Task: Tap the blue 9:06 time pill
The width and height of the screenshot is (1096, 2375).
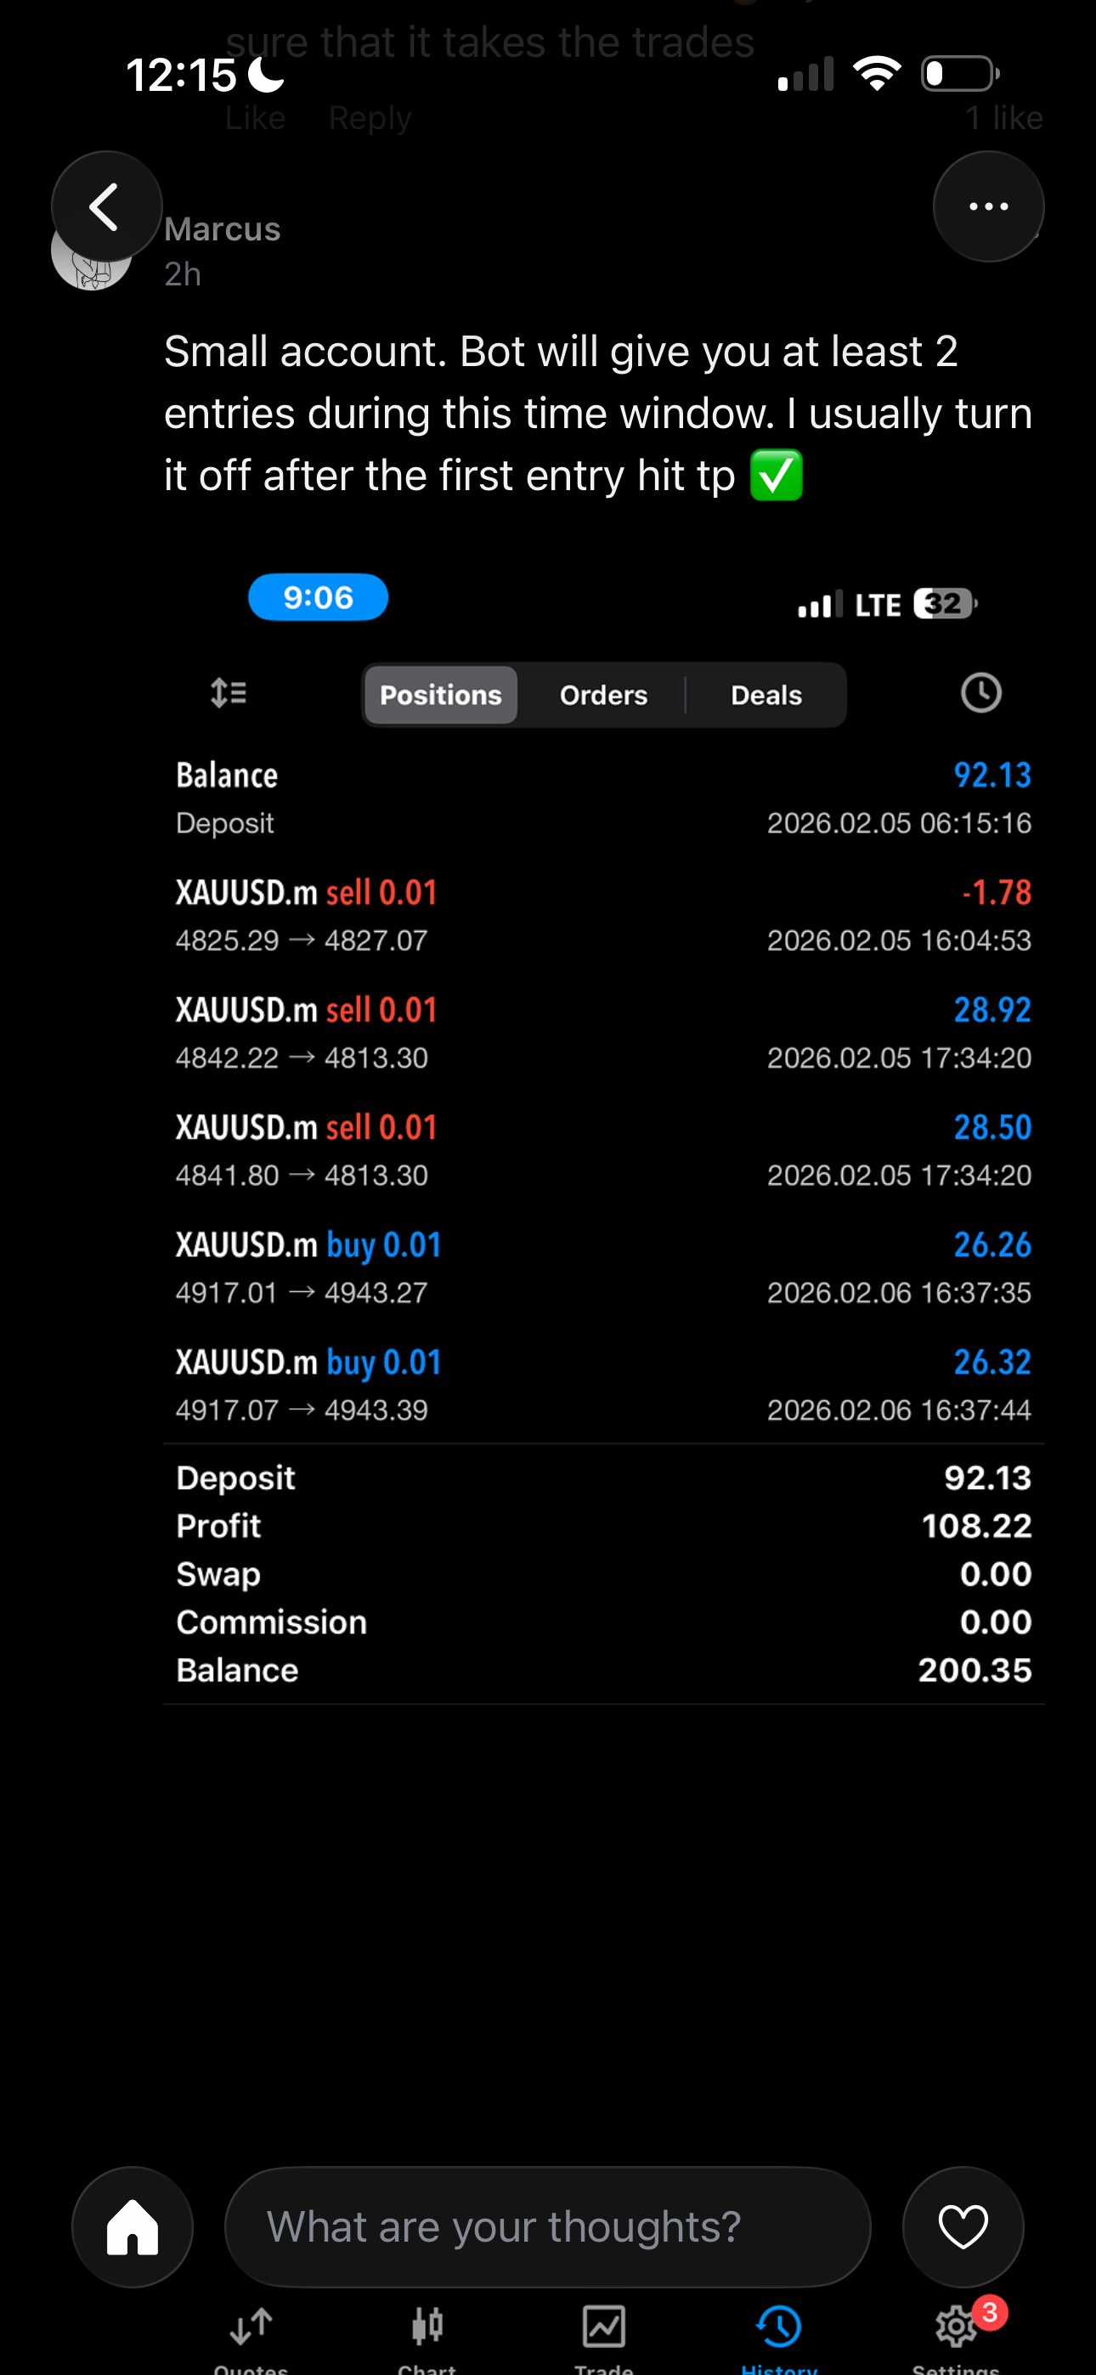Action: pyautogui.click(x=319, y=597)
